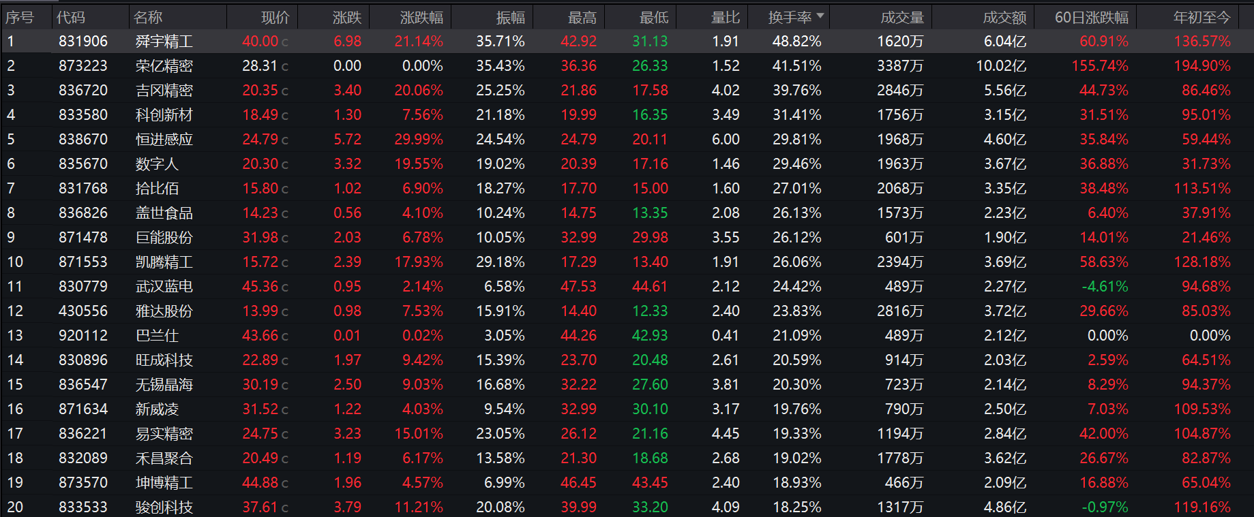1254x517 pixels.
Task: Open stock 吉冈精密 row name
Action: pos(164,91)
